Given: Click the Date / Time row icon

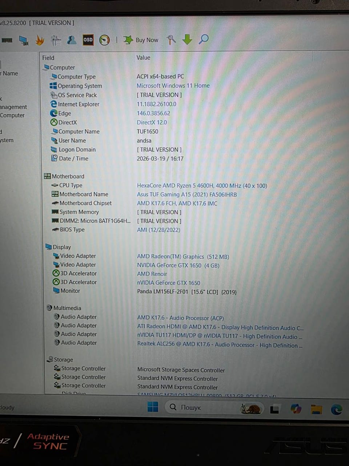Looking at the screenshot, I should point(54,158).
